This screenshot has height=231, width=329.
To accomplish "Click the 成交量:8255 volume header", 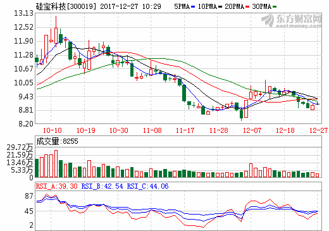I will [57, 141].
